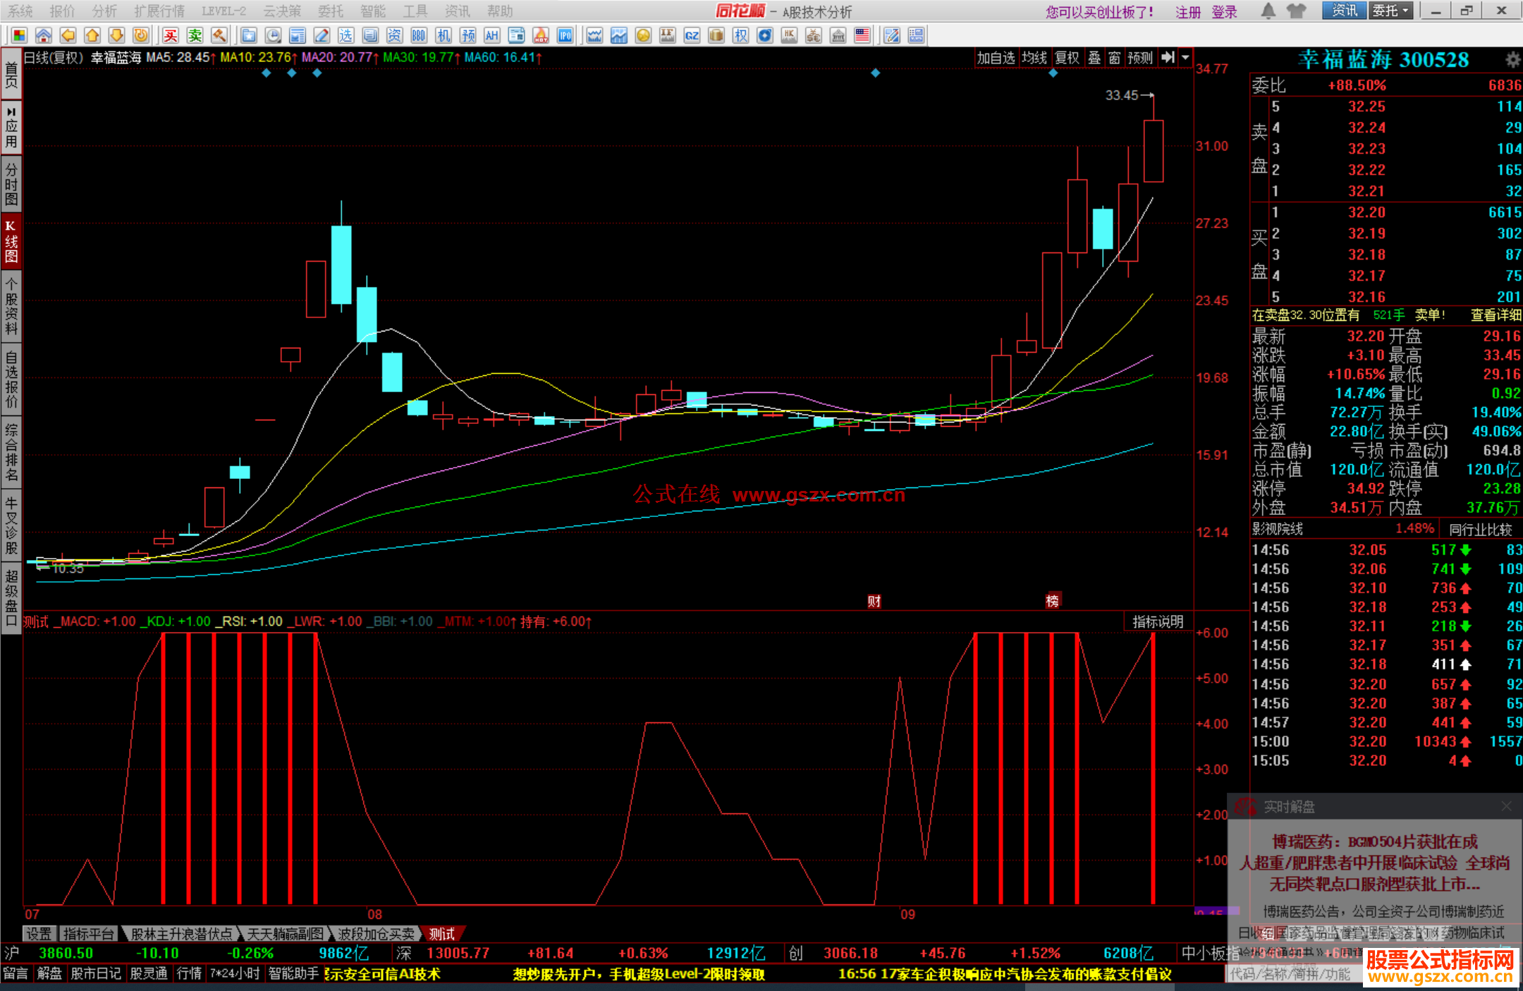The height and width of the screenshot is (991, 1523).
Task: Open the 智能 menu
Action: pos(373,11)
